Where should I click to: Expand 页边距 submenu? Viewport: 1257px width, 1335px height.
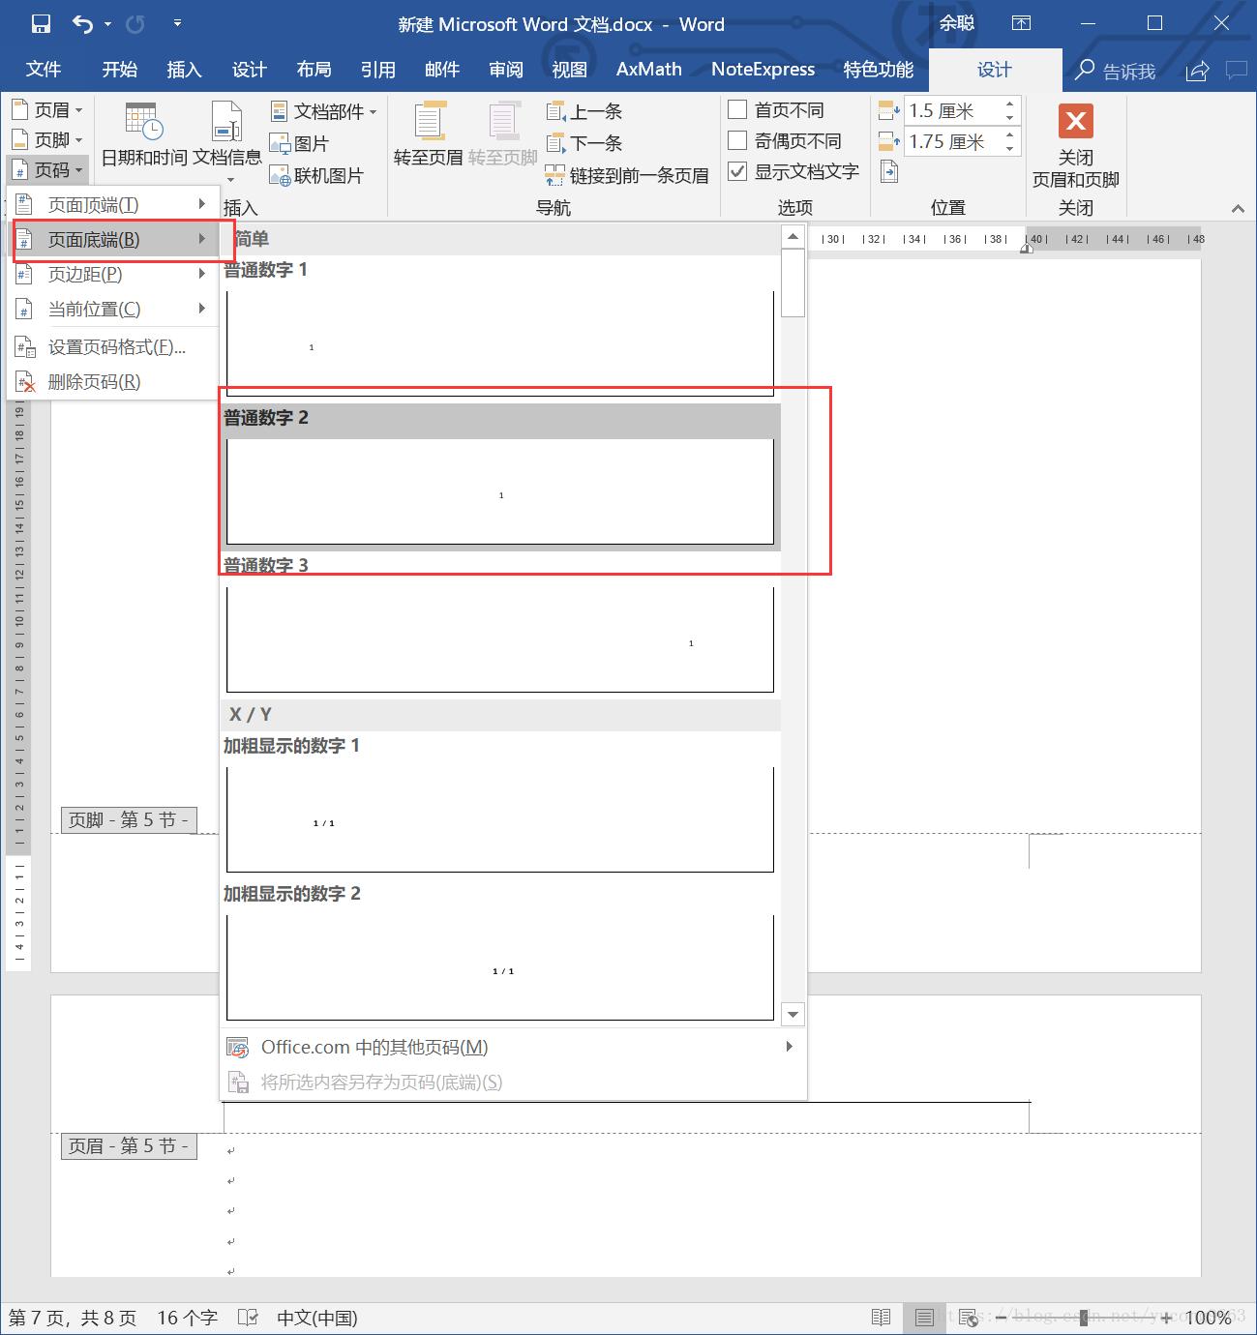coord(113,275)
